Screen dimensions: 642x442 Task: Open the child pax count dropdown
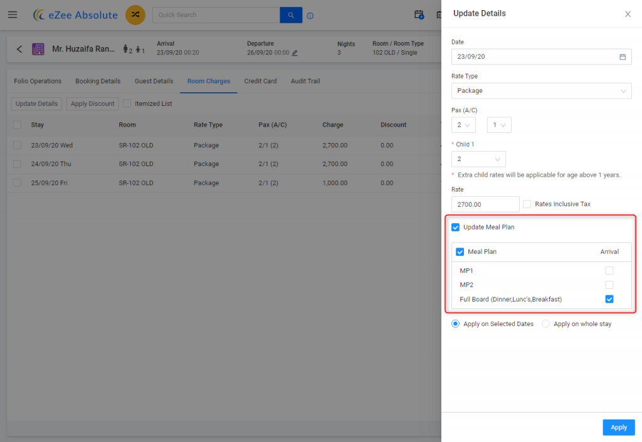(x=499, y=125)
